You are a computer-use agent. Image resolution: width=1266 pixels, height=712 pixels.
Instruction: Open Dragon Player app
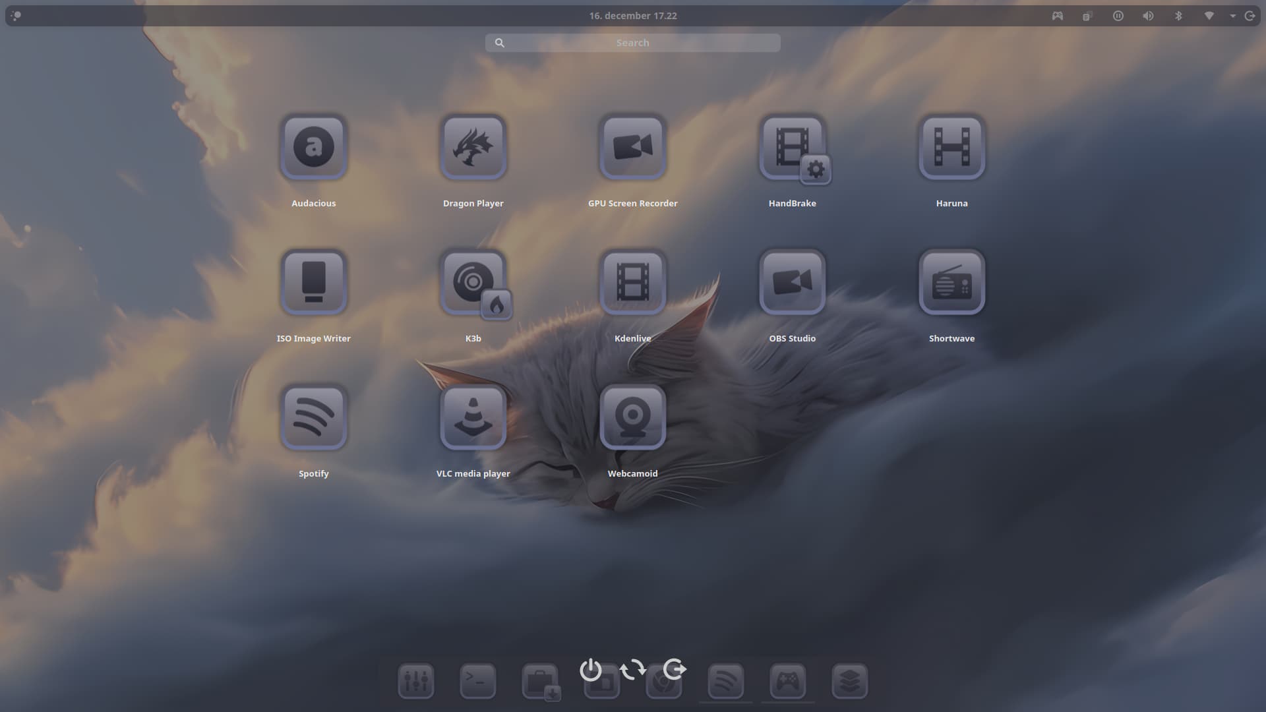click(473, 147)
